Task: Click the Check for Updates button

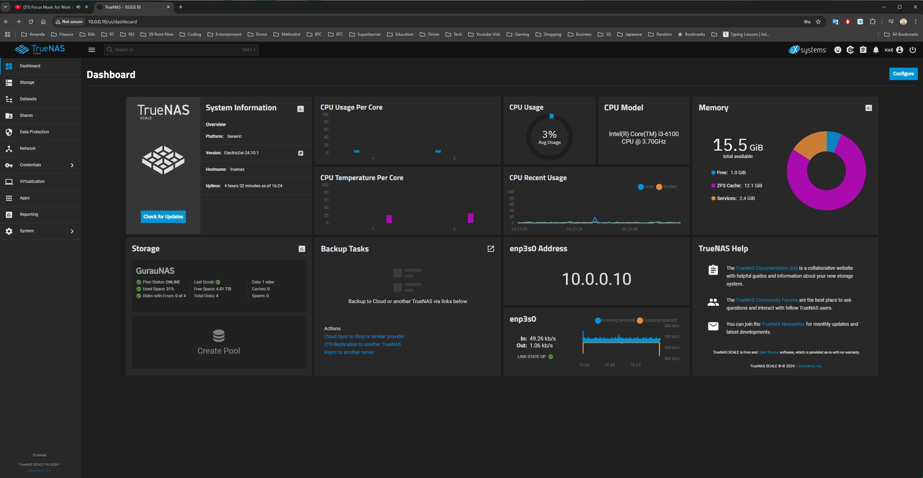Action: [x=163, y=216]
